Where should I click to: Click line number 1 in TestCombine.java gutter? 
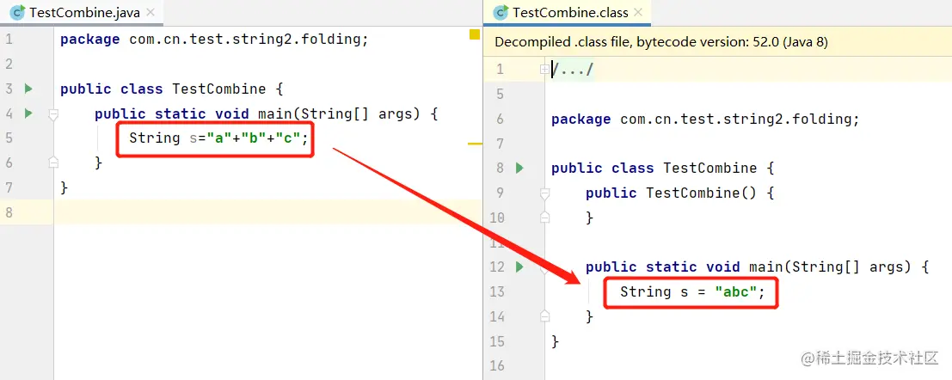[8, 40]
